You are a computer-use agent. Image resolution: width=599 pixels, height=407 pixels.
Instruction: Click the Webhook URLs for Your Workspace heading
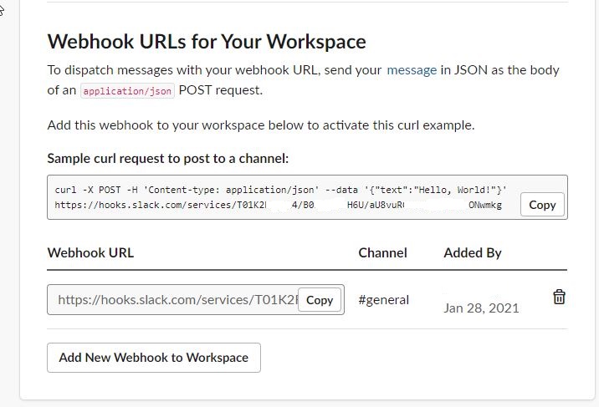207,41
